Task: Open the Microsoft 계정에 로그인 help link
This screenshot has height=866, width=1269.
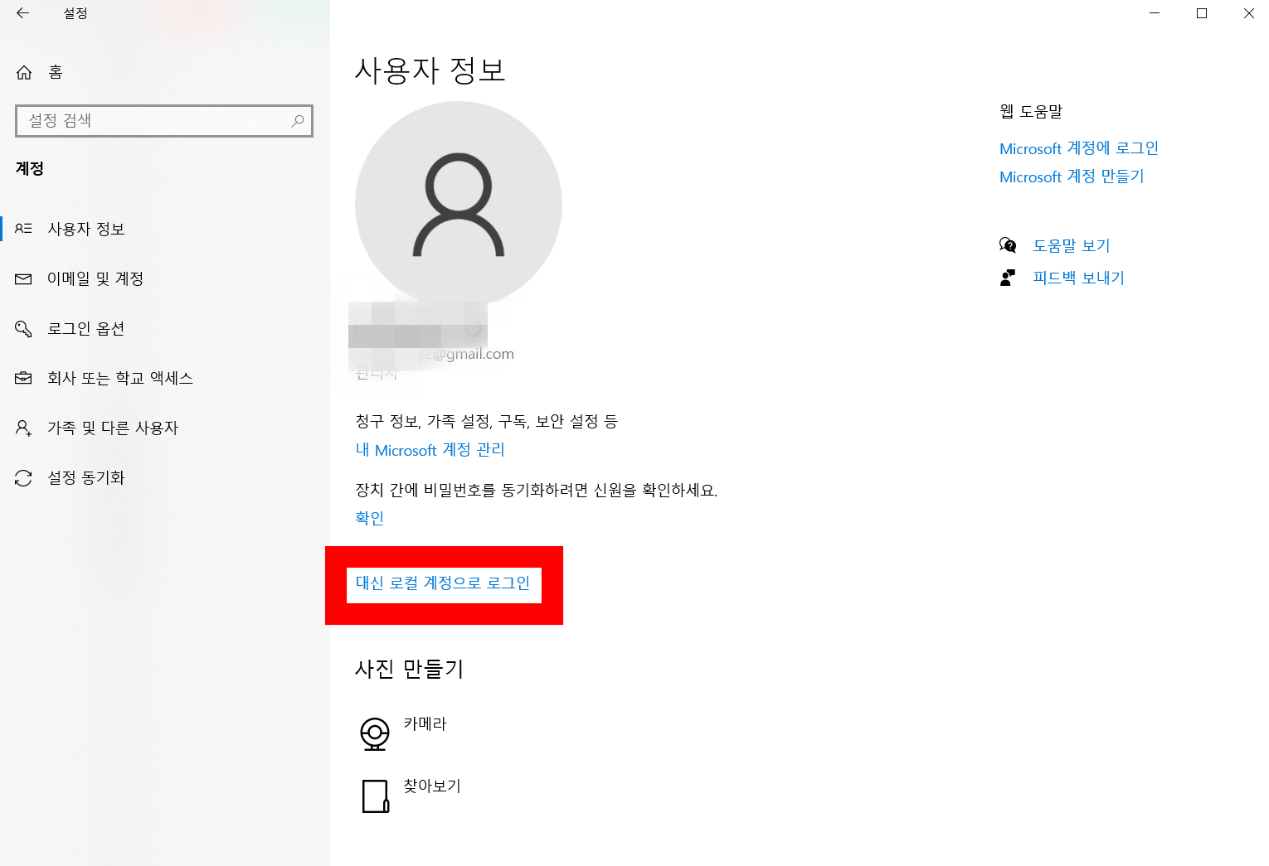Action: tap(1079, 148)
